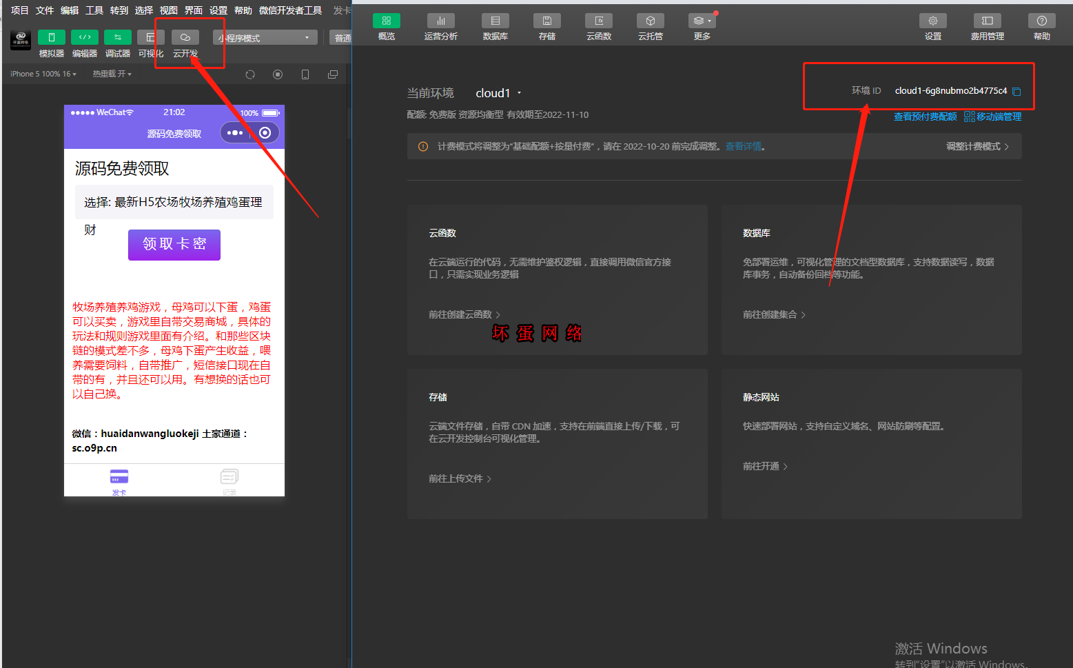Expand the 更多 more menu
Screen dimensions: 1073x668
[702, 28]
